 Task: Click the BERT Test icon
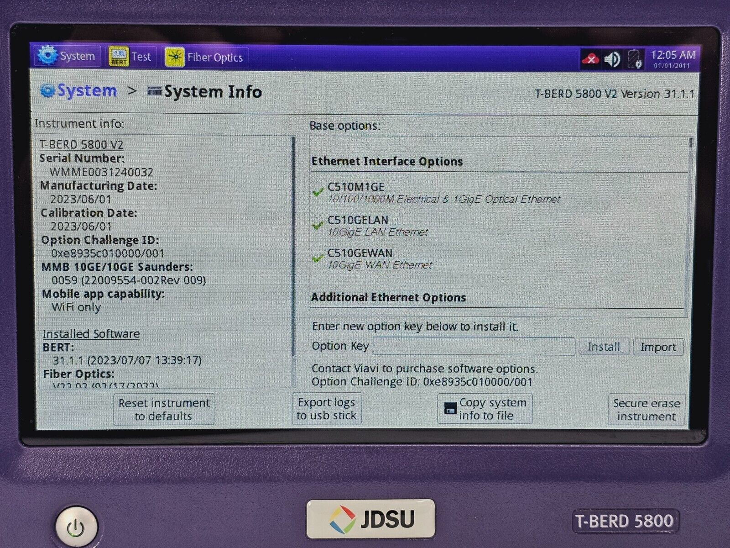tap(119, 57)
